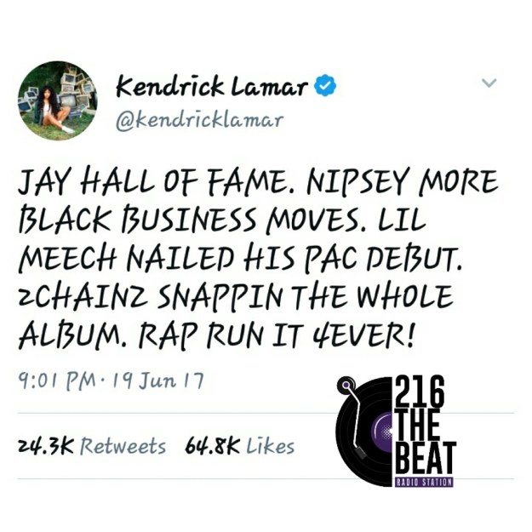Open the tweet options chevron menu

coord(489,83)
